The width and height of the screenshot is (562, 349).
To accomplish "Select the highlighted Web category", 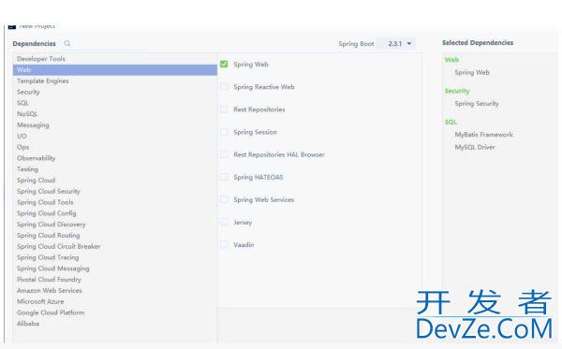I will point(114,70).
